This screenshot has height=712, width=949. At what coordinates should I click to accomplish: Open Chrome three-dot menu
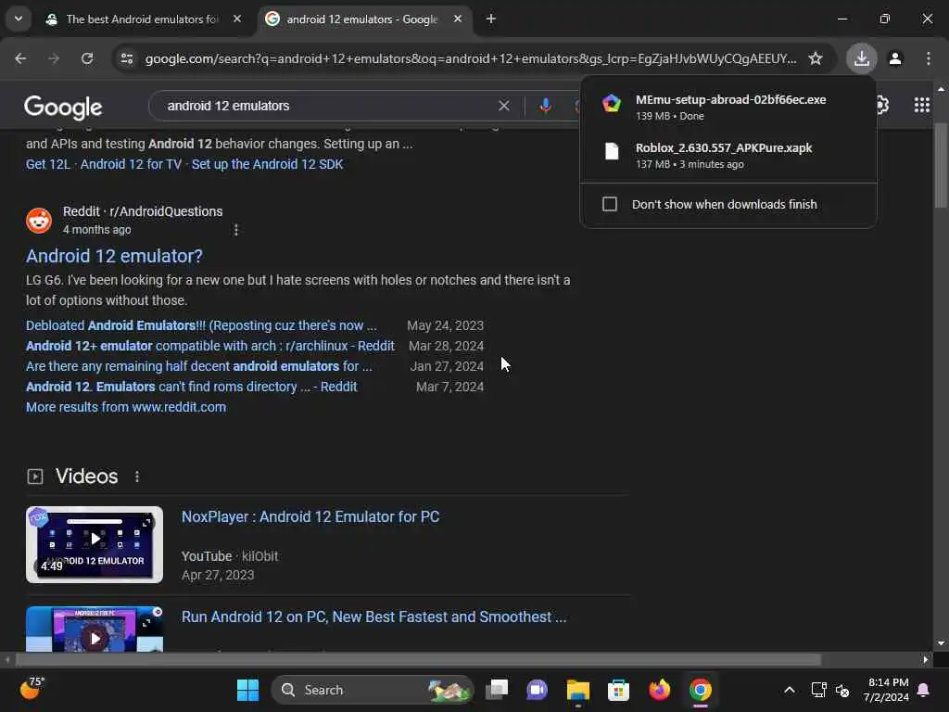pos(929,58)
